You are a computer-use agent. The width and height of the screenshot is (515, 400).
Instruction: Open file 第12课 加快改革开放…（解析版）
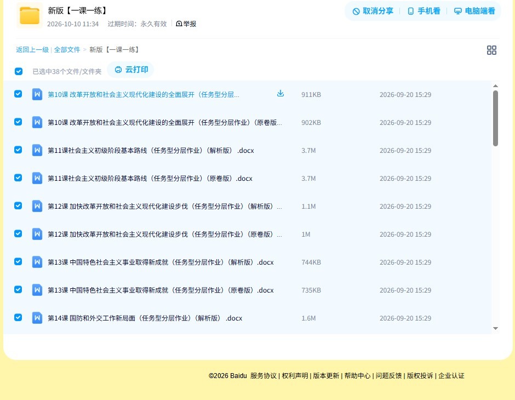(x=165, y=206)
